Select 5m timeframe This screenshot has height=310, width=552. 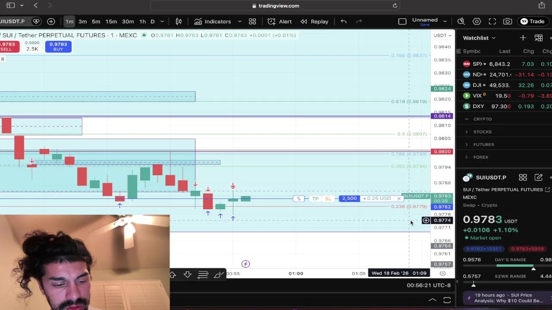96,22
